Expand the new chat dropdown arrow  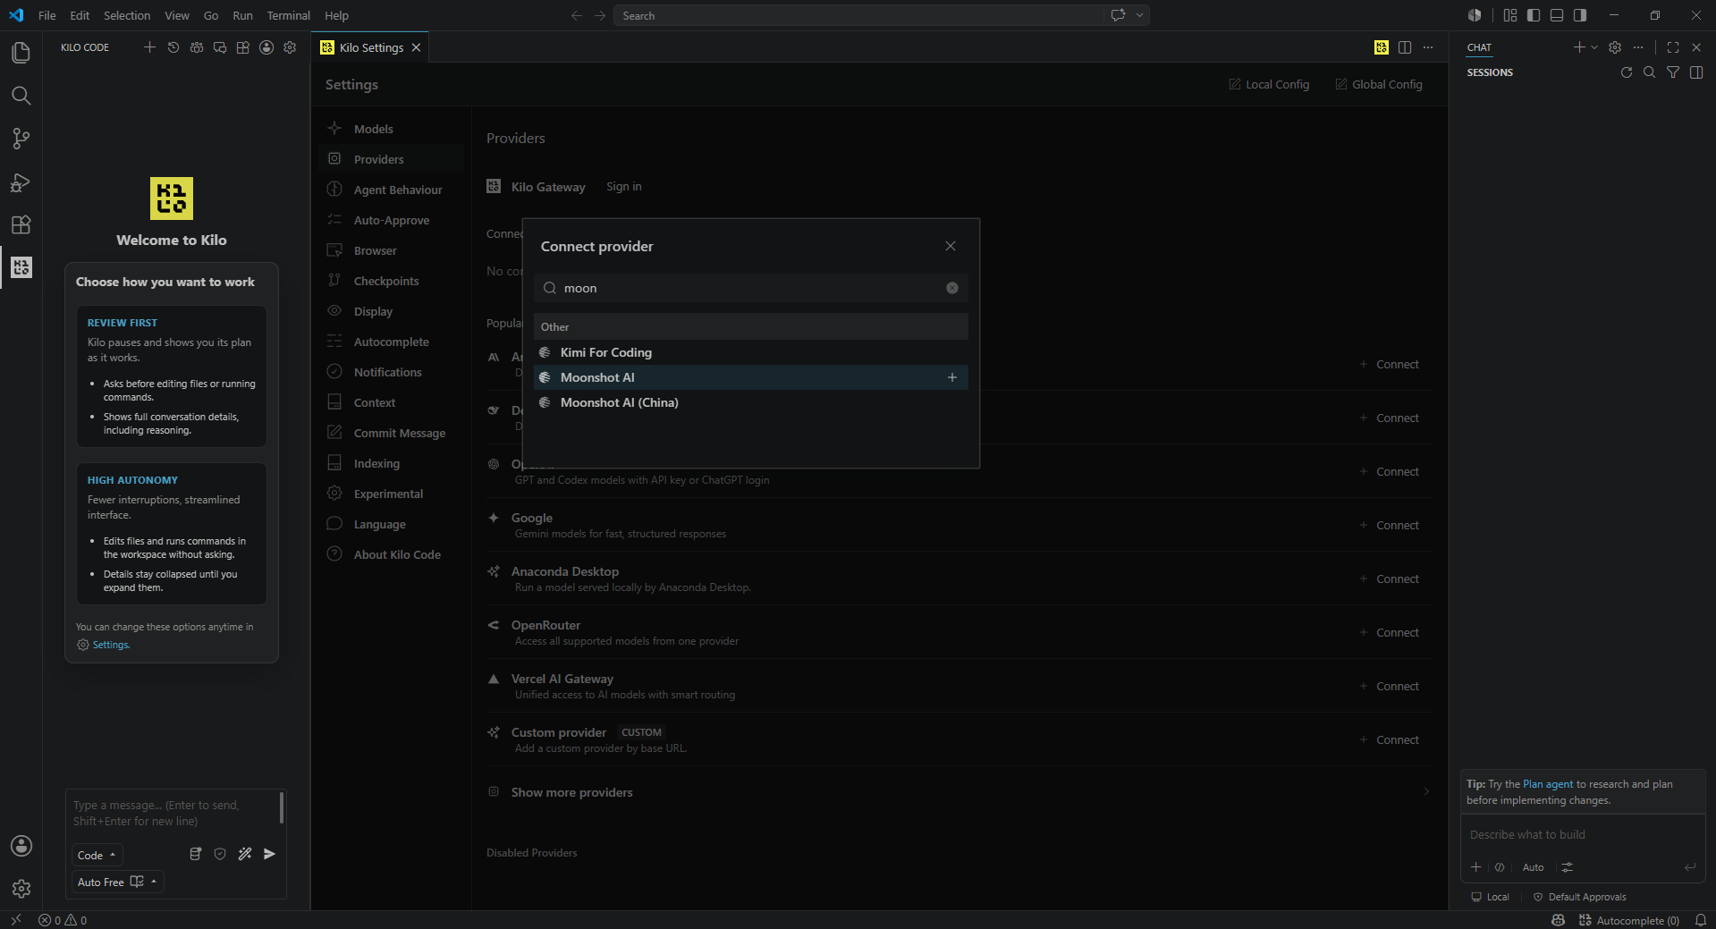(x=1594, y=47)
